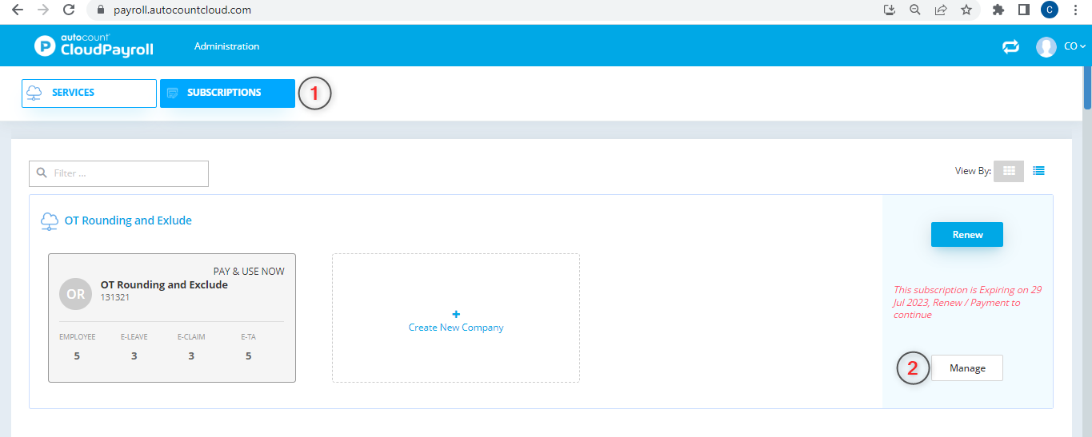The image size is (1092, 437).
Task: Open Chrome profile avatar C
Action: point(1049,10)
